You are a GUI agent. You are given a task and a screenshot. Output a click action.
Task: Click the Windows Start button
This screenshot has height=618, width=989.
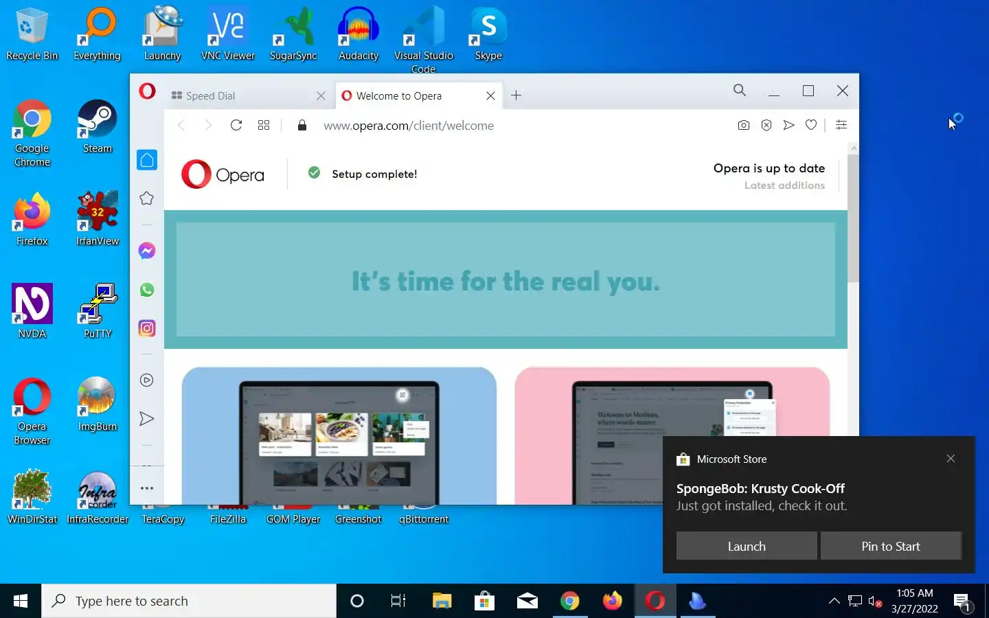[21, 601]
